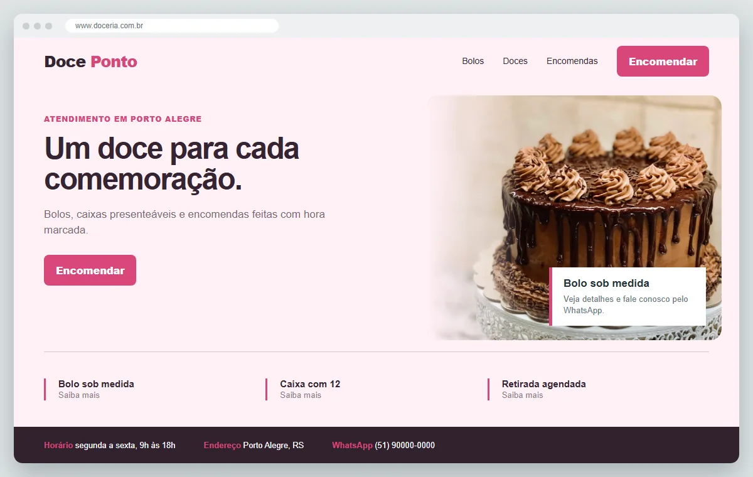Screen dimensions: 753x477
Task: Click Retirada agendada feature title
Action: (x=544, y=384)
